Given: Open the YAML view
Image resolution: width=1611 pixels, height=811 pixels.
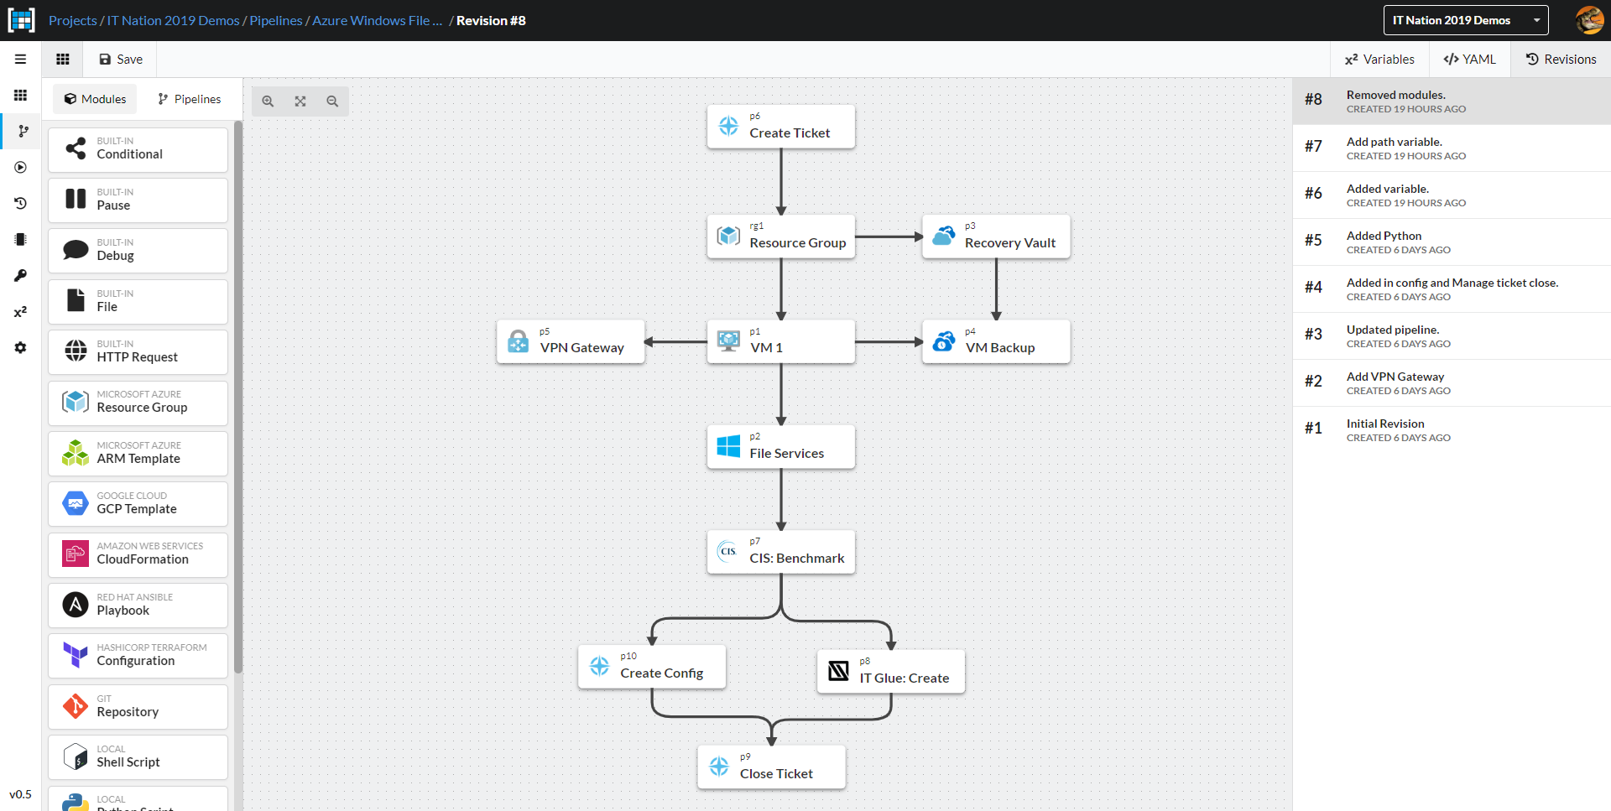Looking at the screenshot, I should click(x=1469, y=60).
